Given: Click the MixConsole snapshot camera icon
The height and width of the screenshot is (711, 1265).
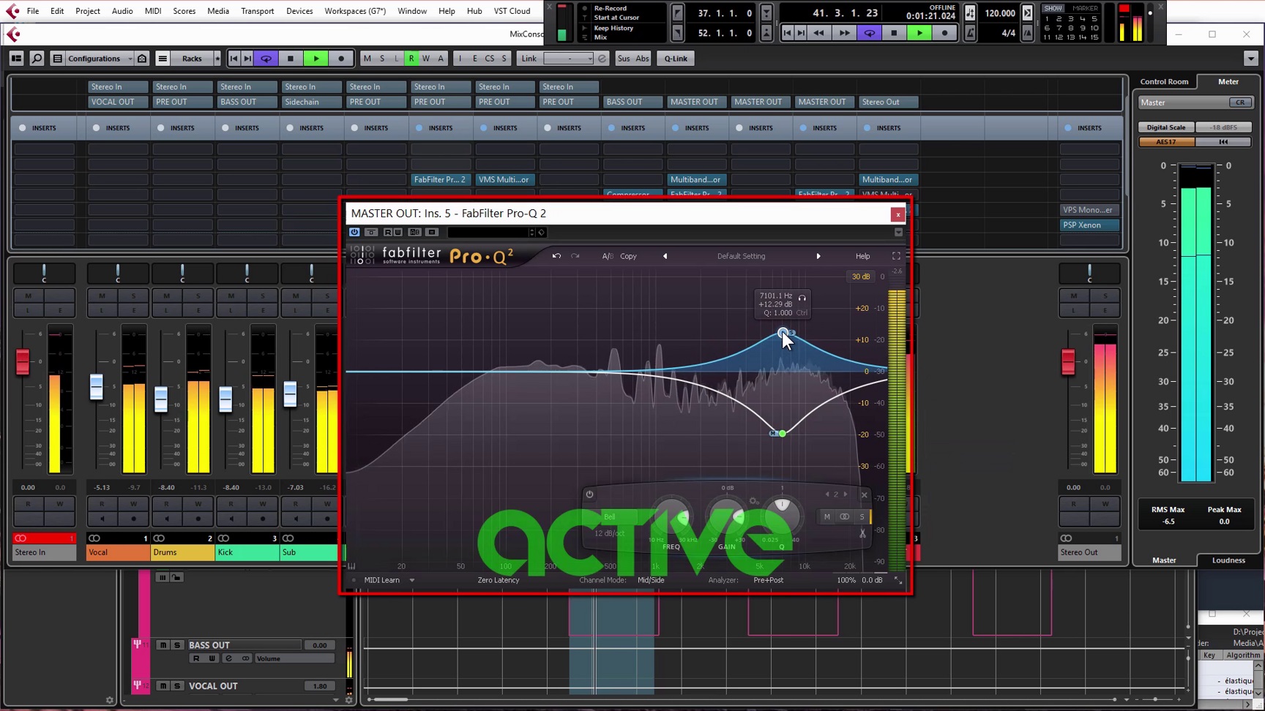Looking at the screenshot, I should pyautogui.click(x=142, y=59).
